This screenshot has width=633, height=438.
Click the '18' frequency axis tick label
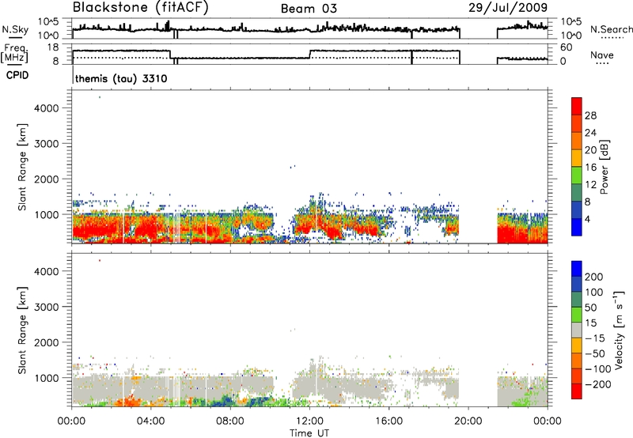pyautogui.click(x=53, y=47)
